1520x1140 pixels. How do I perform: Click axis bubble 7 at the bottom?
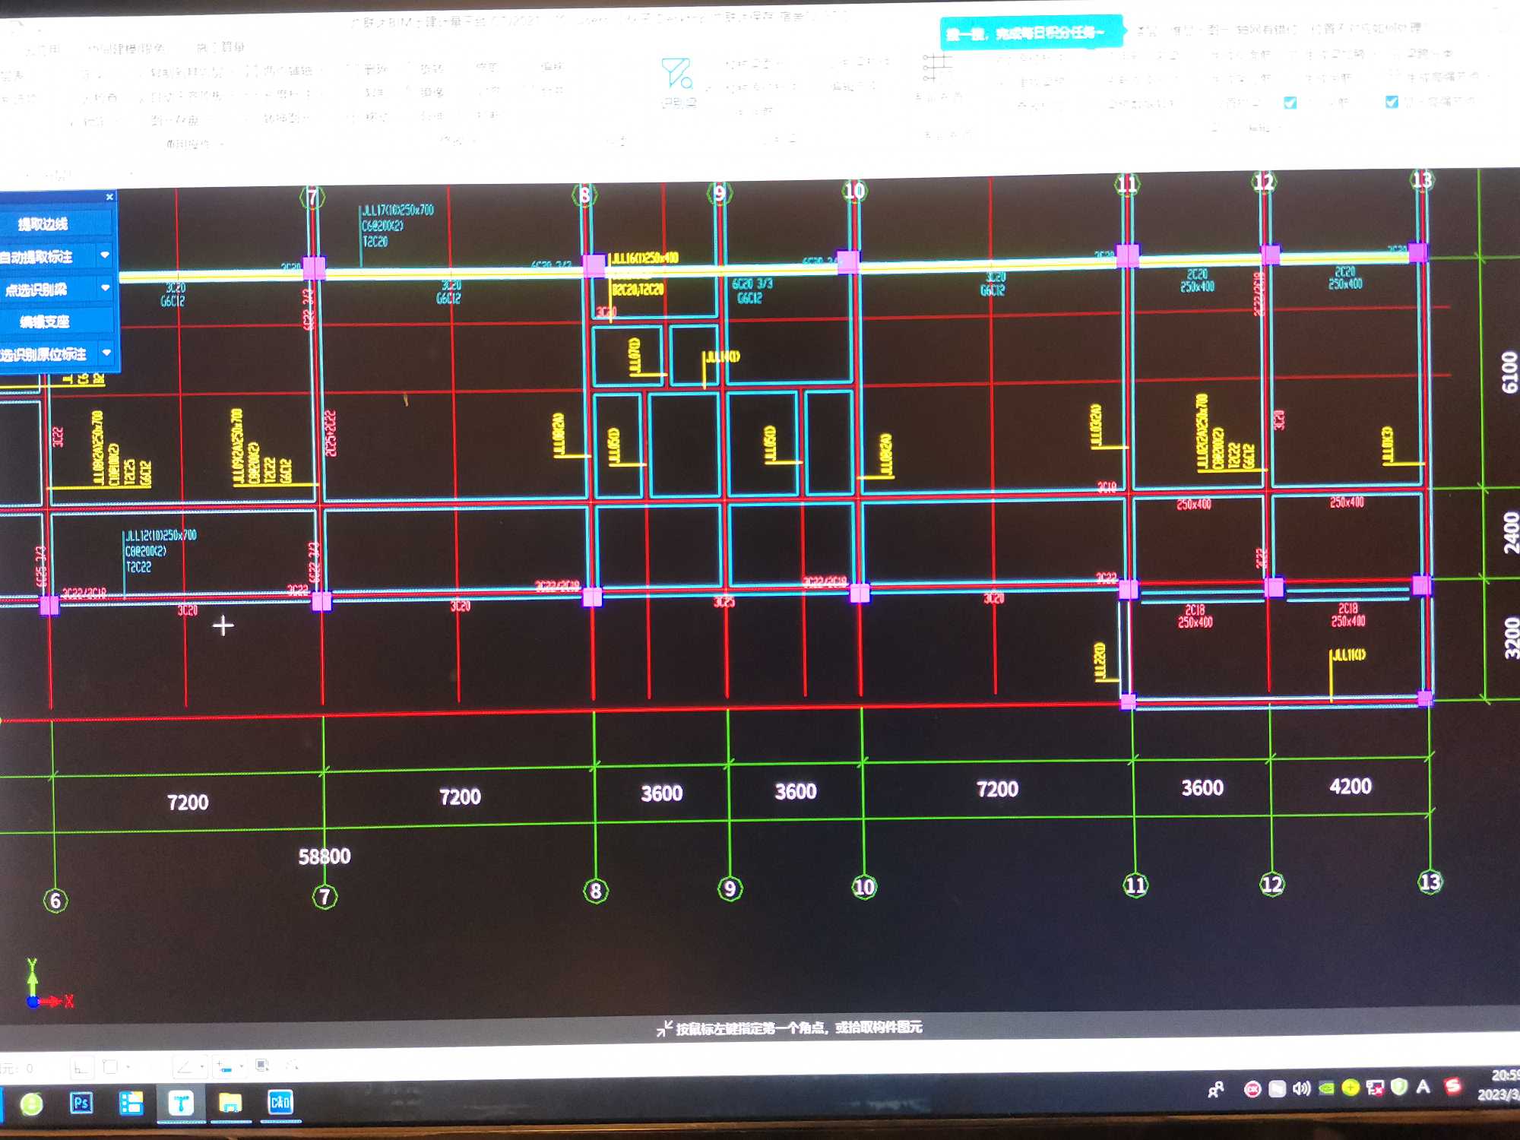(325, 897)
